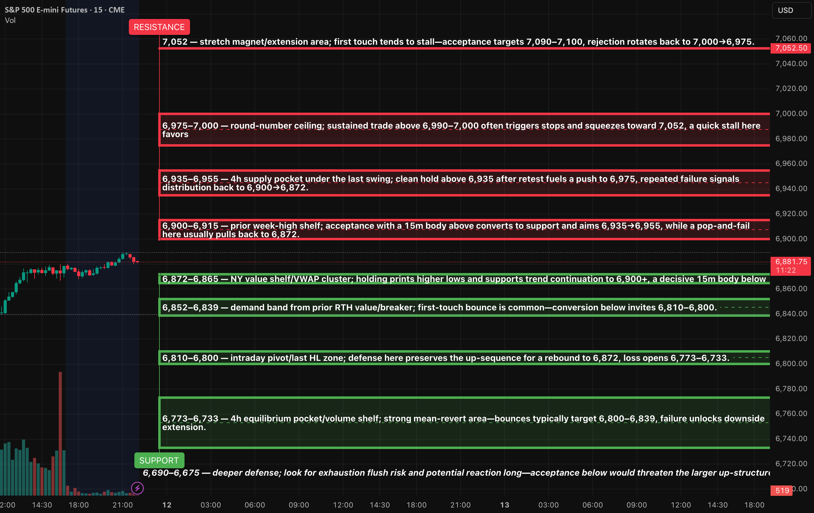Open the 15-minute timeframe selector in the legend
The height and width of the screenshot is (513, 814).
[x=97, y=10]
